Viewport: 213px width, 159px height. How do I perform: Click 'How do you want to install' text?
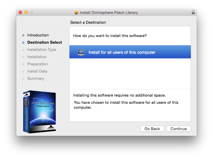[x=110, y=36]
